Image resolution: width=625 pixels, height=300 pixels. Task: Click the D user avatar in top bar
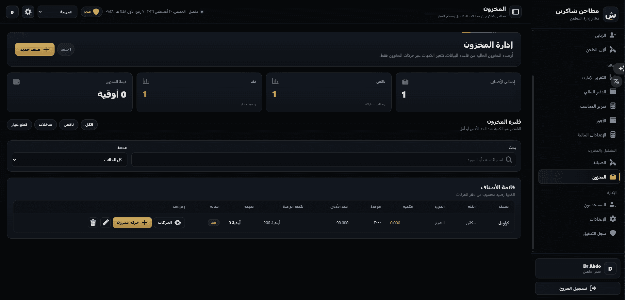click(x=12, y=12)
